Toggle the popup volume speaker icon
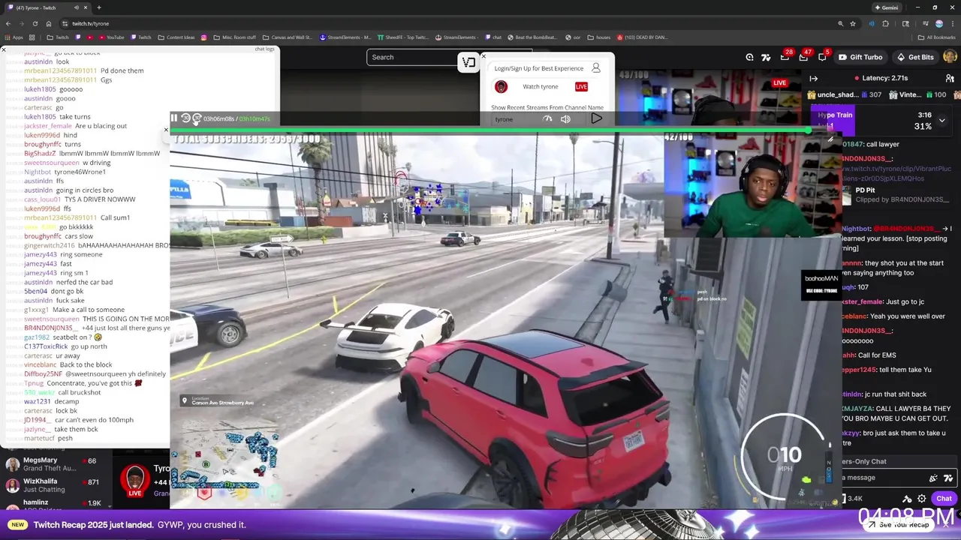The width and height of the screenshot is (961, 540). 565,118
